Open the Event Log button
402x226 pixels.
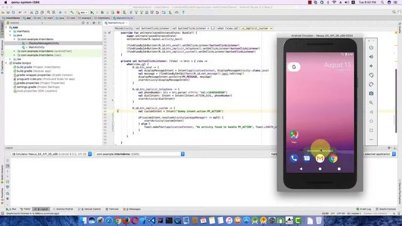click(x=364, y=209)
